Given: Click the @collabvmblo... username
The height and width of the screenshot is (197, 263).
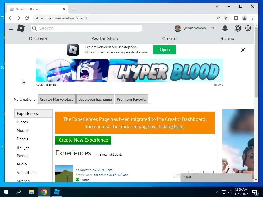Looking at the screenshot, I should [x=195, y=28].
